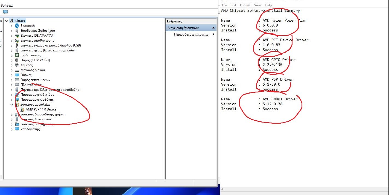
Task: Click the computer icon (Υπολογιστής)
Action: (17, 129)
